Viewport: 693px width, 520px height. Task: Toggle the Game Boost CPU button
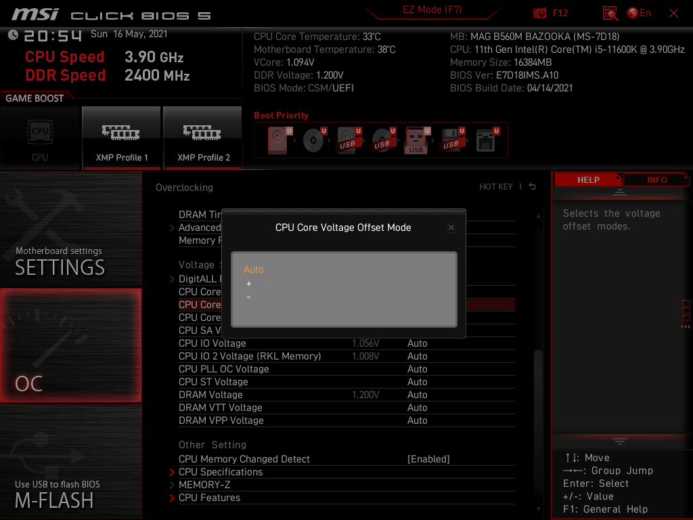point(40,138)
